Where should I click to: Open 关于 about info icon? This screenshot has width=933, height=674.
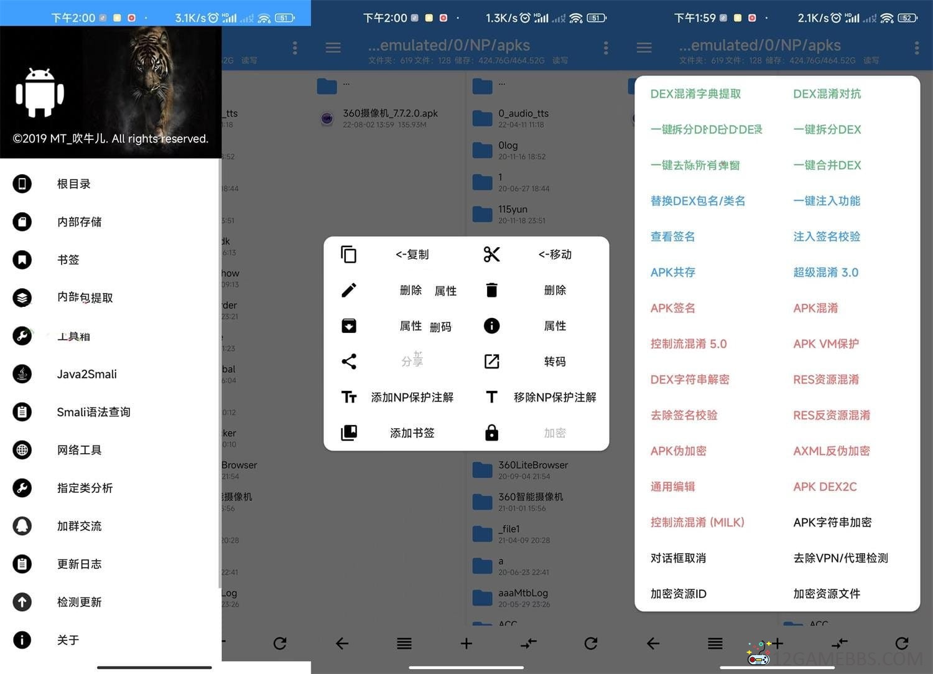[x=22, y=640]
